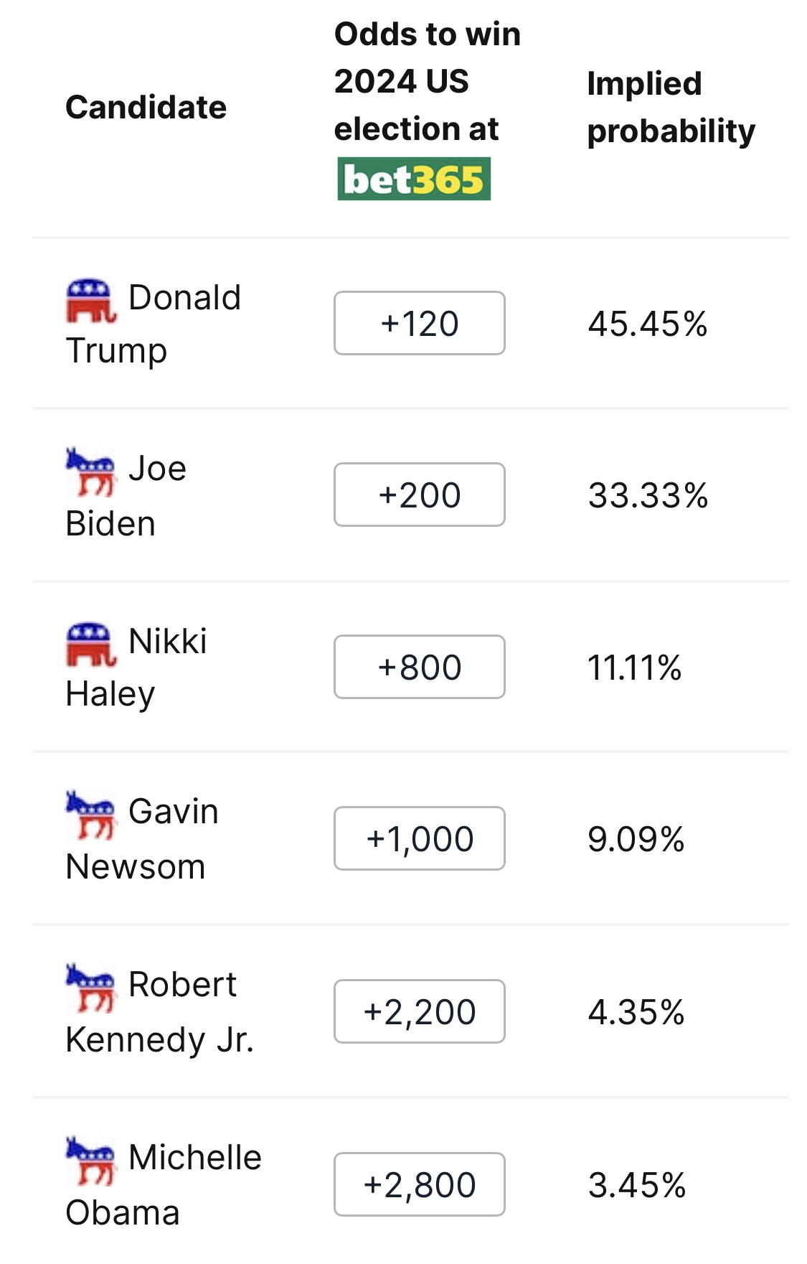
Task: Click the Odds to win column header
Action: coord(428,81)
